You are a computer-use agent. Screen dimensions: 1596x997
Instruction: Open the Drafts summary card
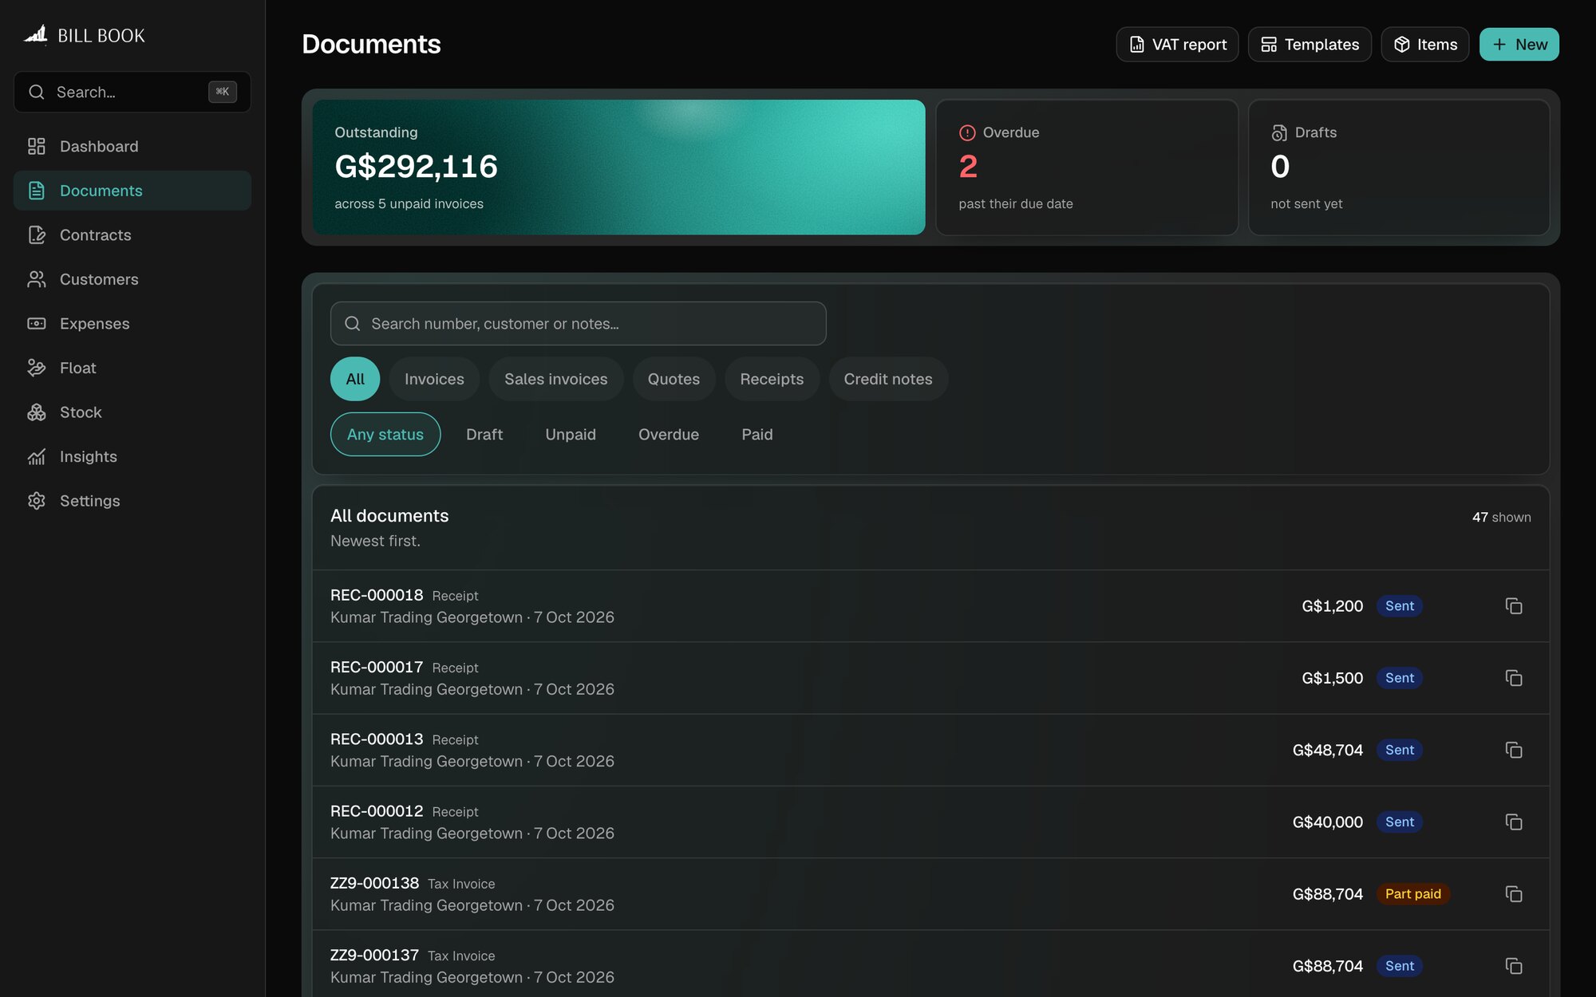pyautogui.click(x=1399, y=167)
